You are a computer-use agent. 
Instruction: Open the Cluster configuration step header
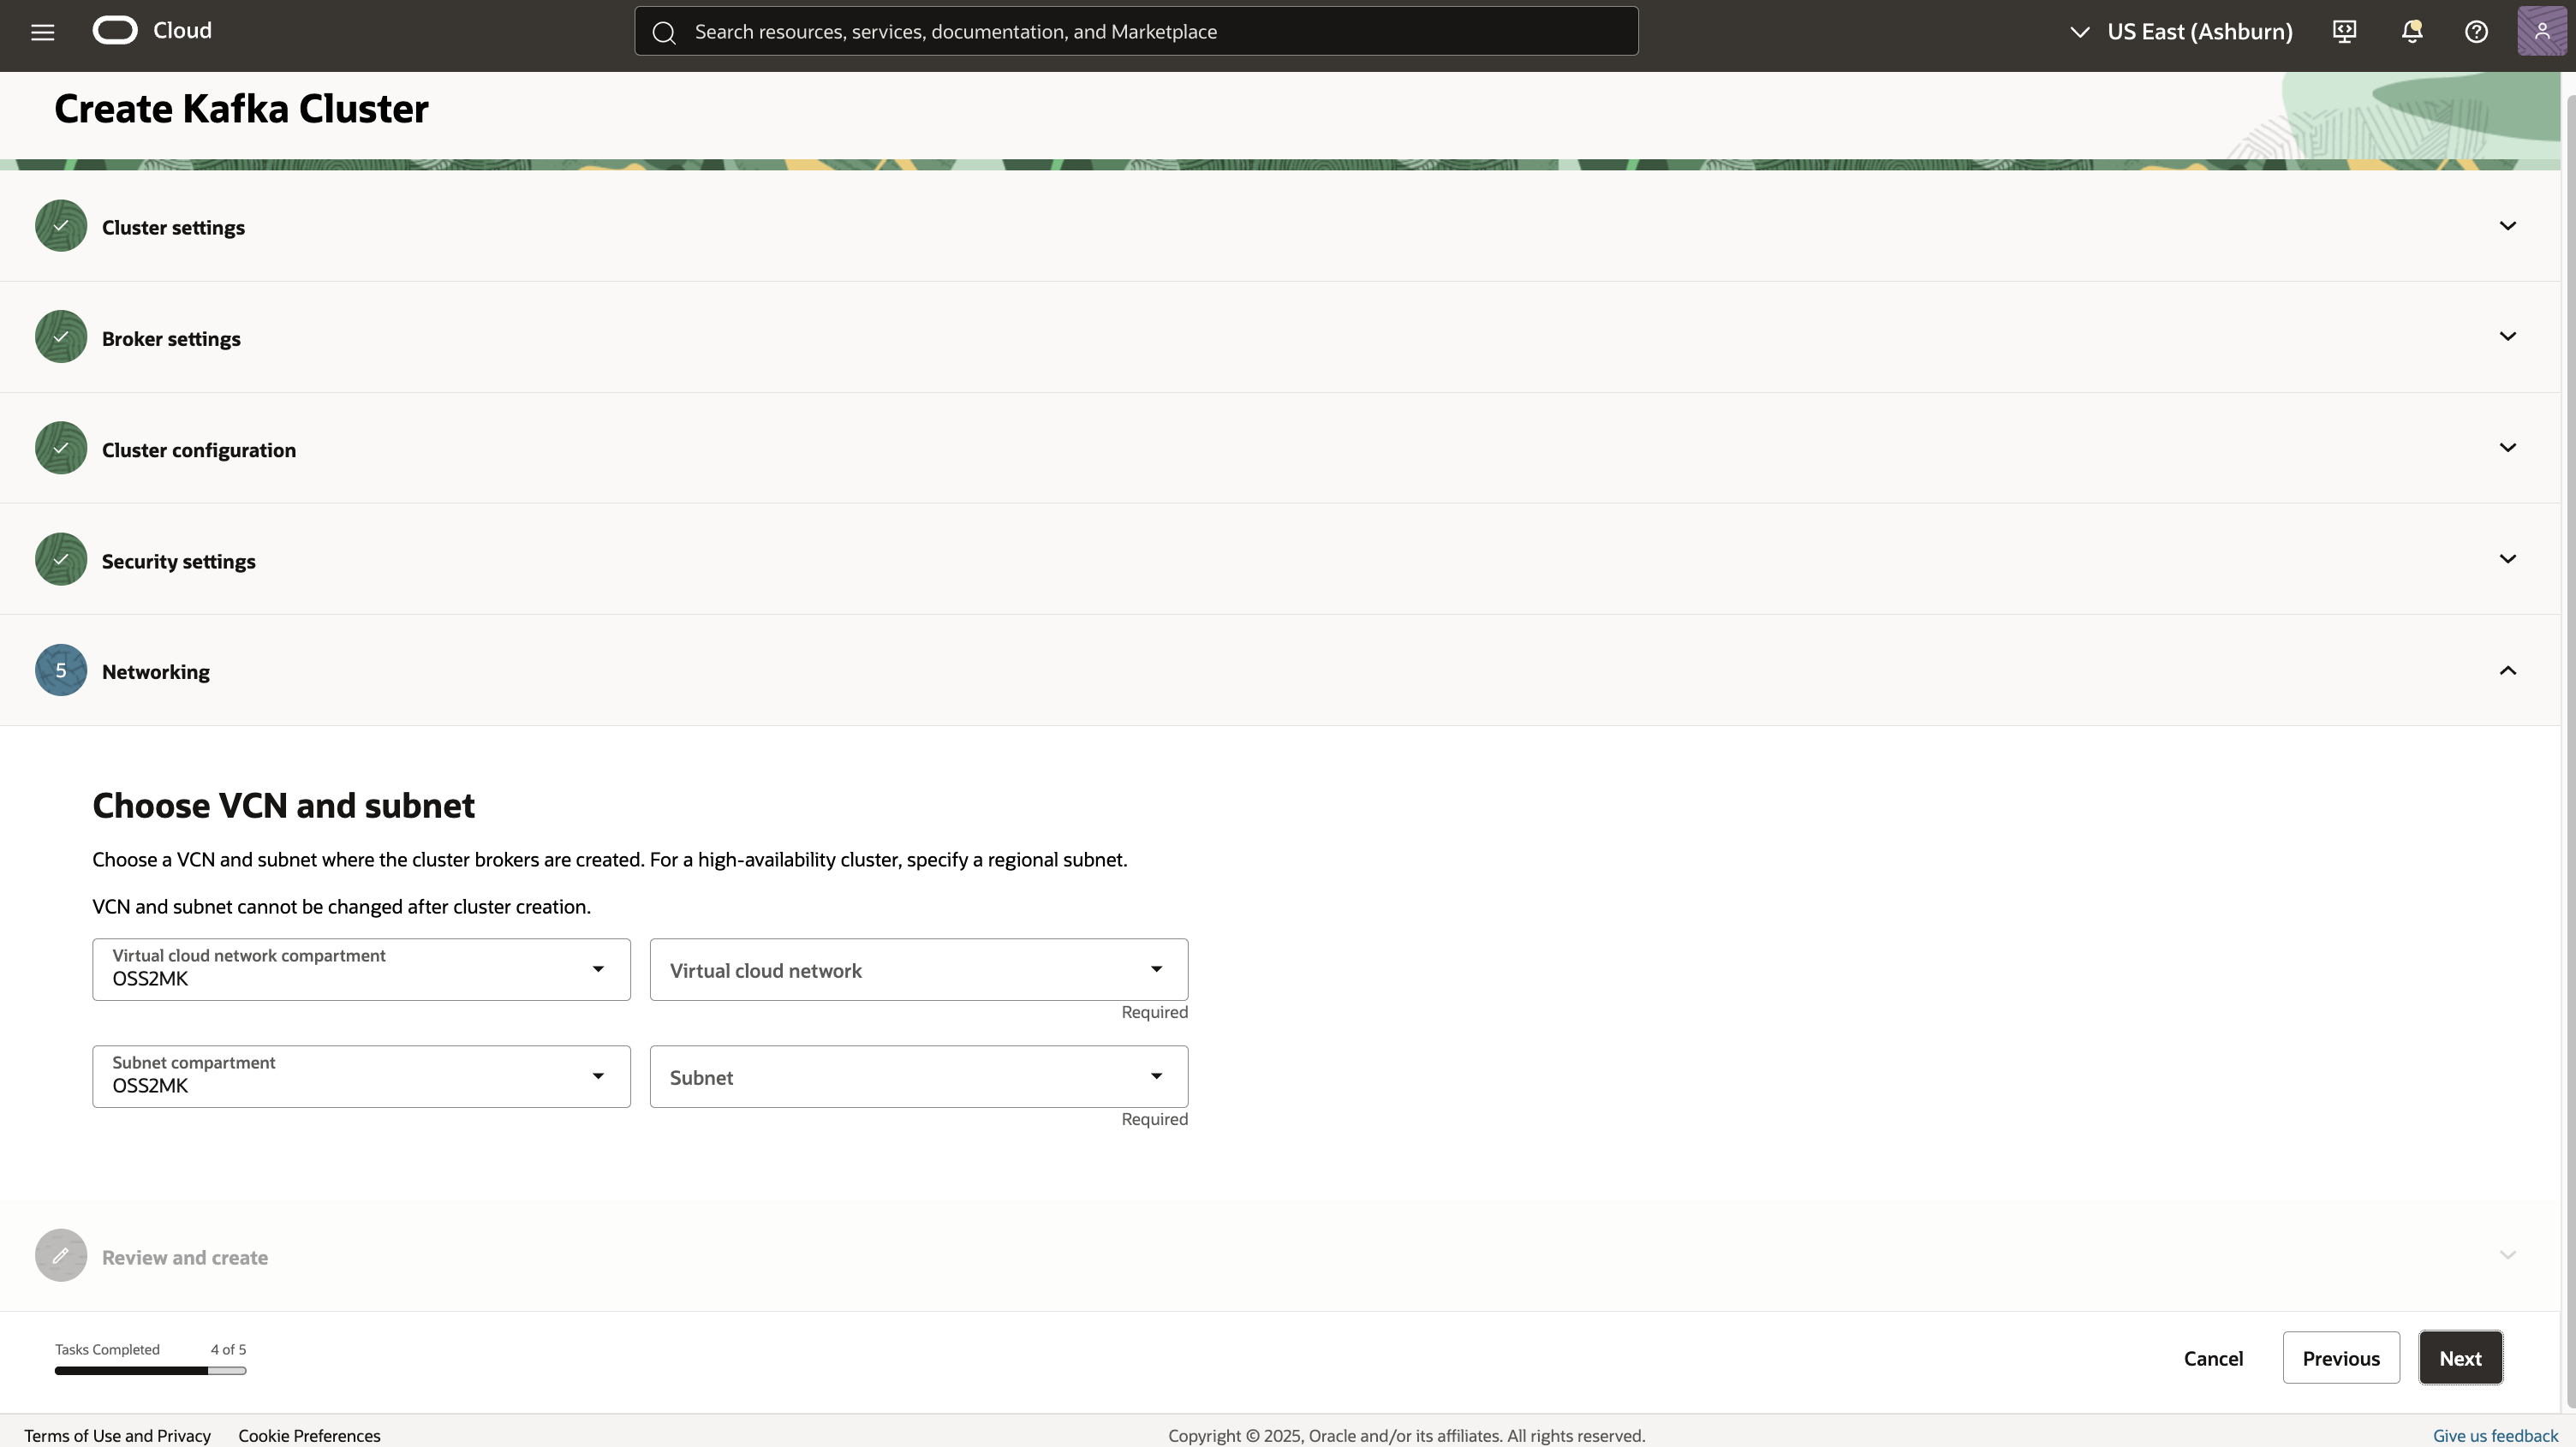click(199, 450)
